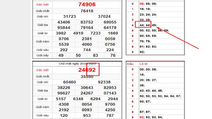Click fifth prize number 2381
This screenshot has height=119, width=212.
(87, 39)
